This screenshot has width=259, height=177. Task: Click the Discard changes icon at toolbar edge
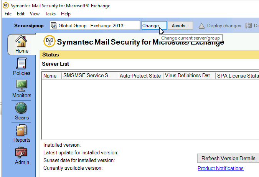point(249,26)
